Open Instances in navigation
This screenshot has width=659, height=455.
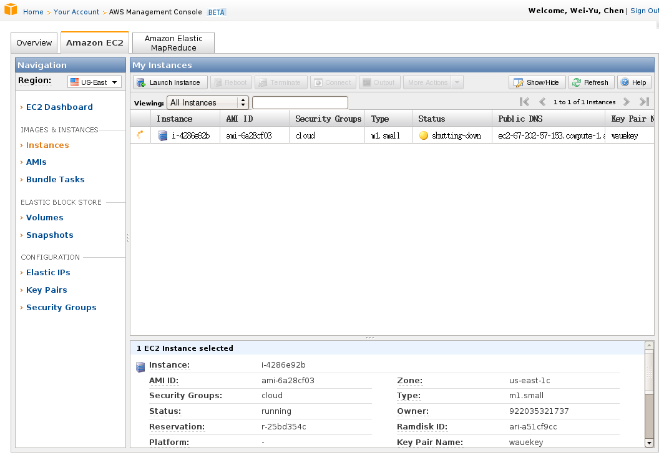(47, 145)
